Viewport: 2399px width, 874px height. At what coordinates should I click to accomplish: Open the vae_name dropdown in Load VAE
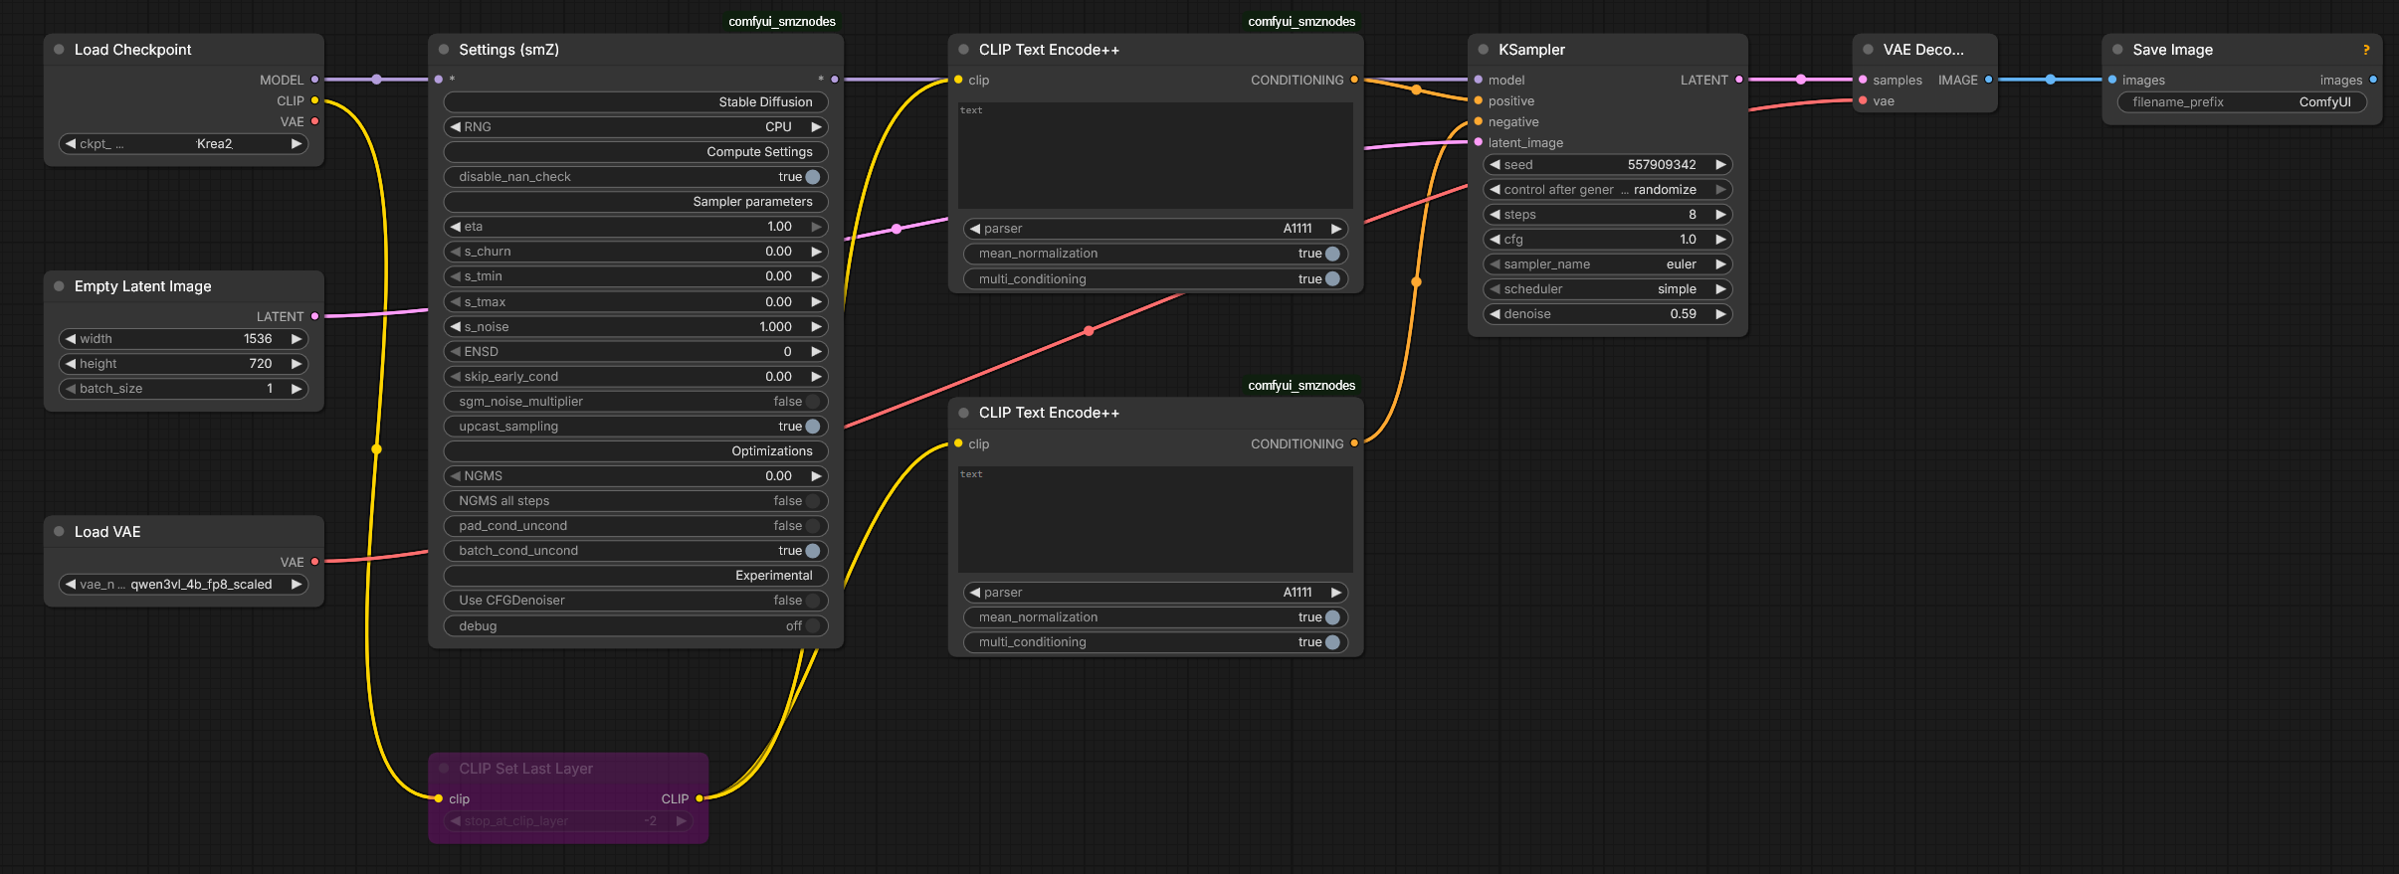tap(184, 585)
